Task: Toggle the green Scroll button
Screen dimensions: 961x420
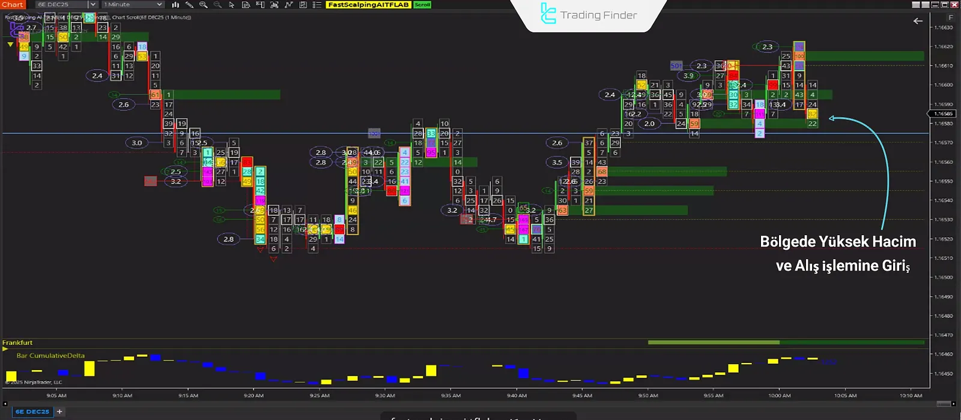Action: coord(422,5)
